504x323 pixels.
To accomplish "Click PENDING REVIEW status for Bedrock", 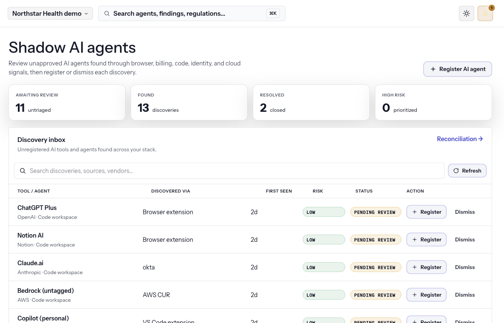I will click(375, 295).
